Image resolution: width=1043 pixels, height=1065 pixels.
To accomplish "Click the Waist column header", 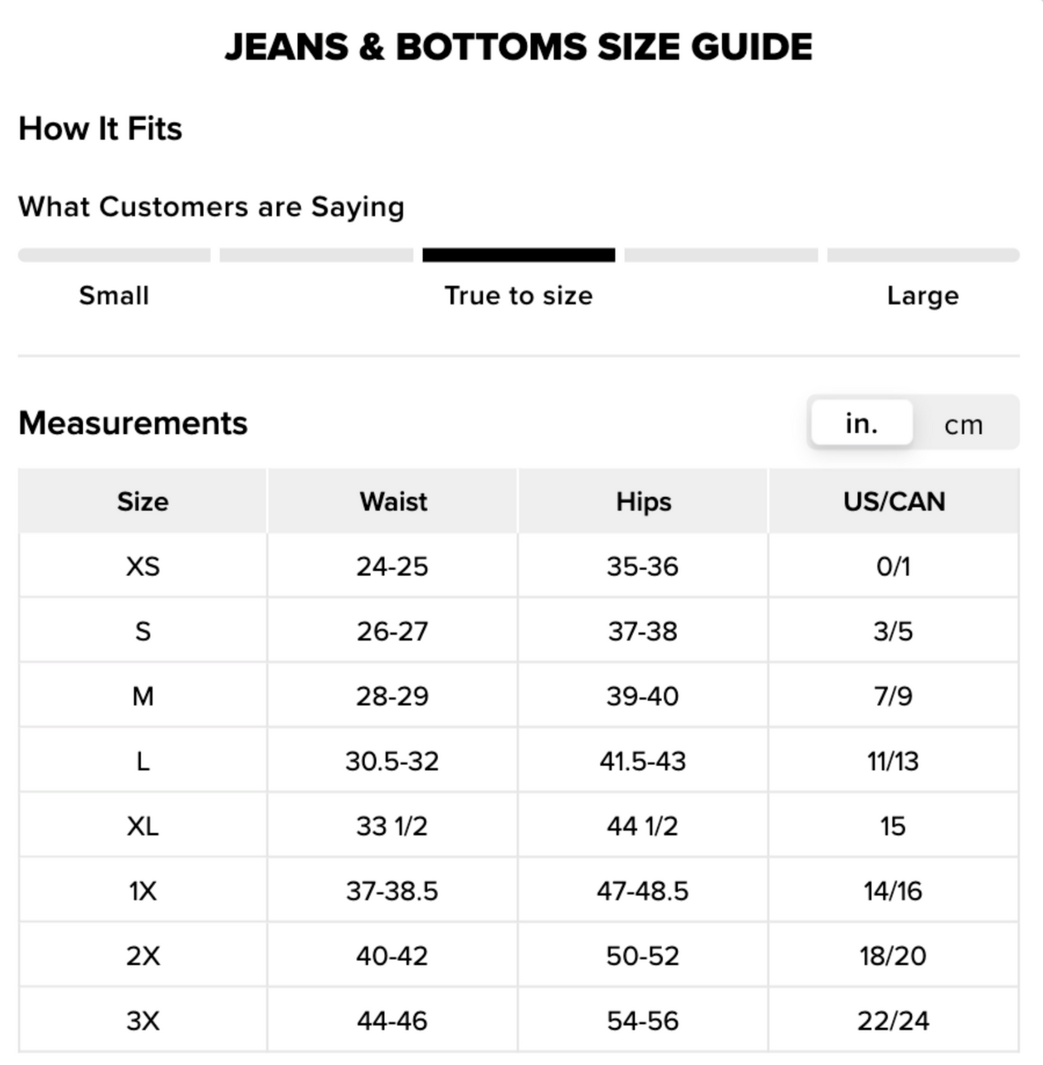I will point(393,501).
